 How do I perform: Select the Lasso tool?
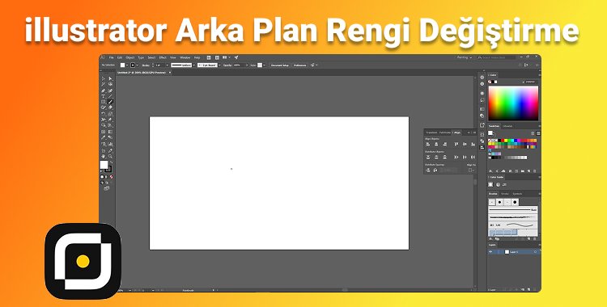pos(110,84)
